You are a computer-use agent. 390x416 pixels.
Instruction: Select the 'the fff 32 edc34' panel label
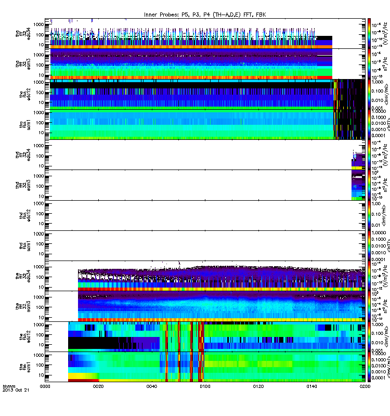click(23, 276)
